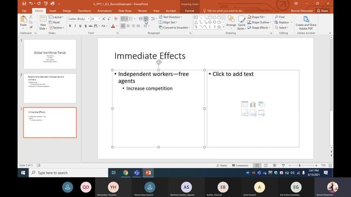Screen dimensions: 351x197
Task: Open the Select dropdown in Editing
Action: coord(282,28)
